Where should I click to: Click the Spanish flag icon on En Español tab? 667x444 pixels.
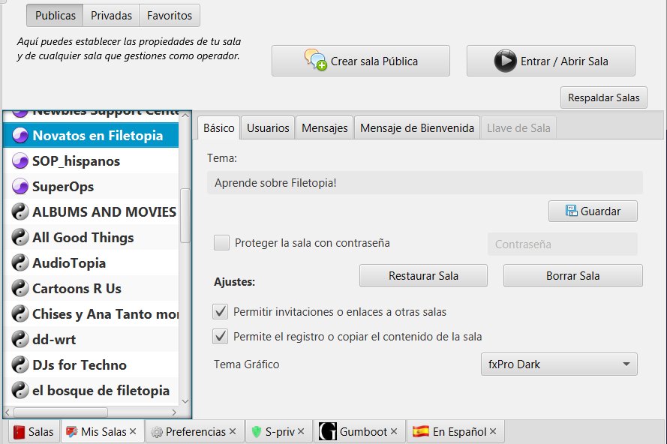(x=419, y=431)
